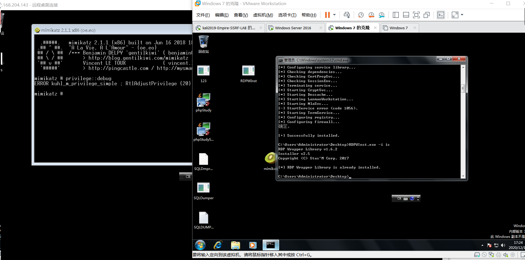525x260 pixels.
Task: Launch Internet Explorer from the taskbar
Action: tap(218, 245)
